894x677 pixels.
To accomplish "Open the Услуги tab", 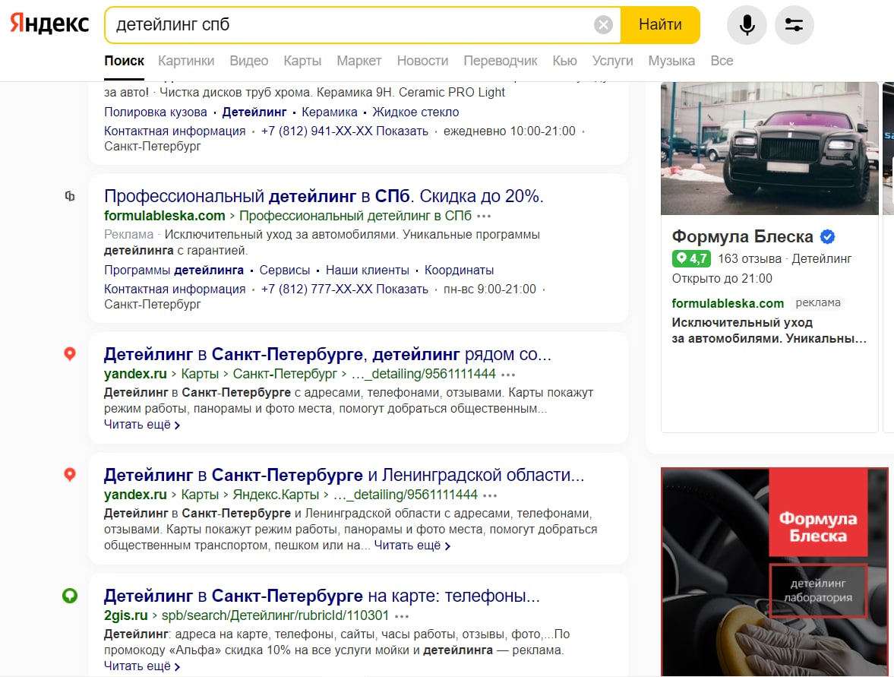I will pyautogui.click(x=612, y=61).
